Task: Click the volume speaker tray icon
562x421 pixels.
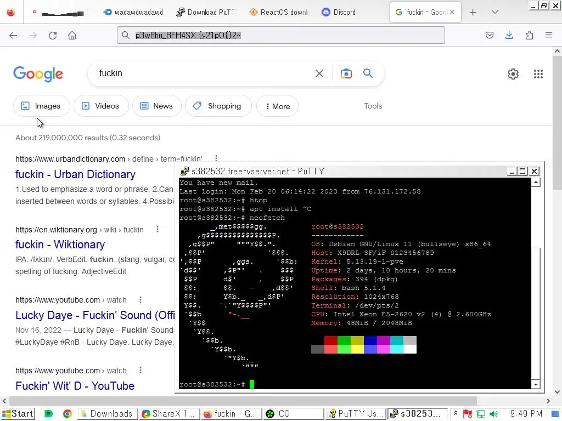Action: [493, 414]
